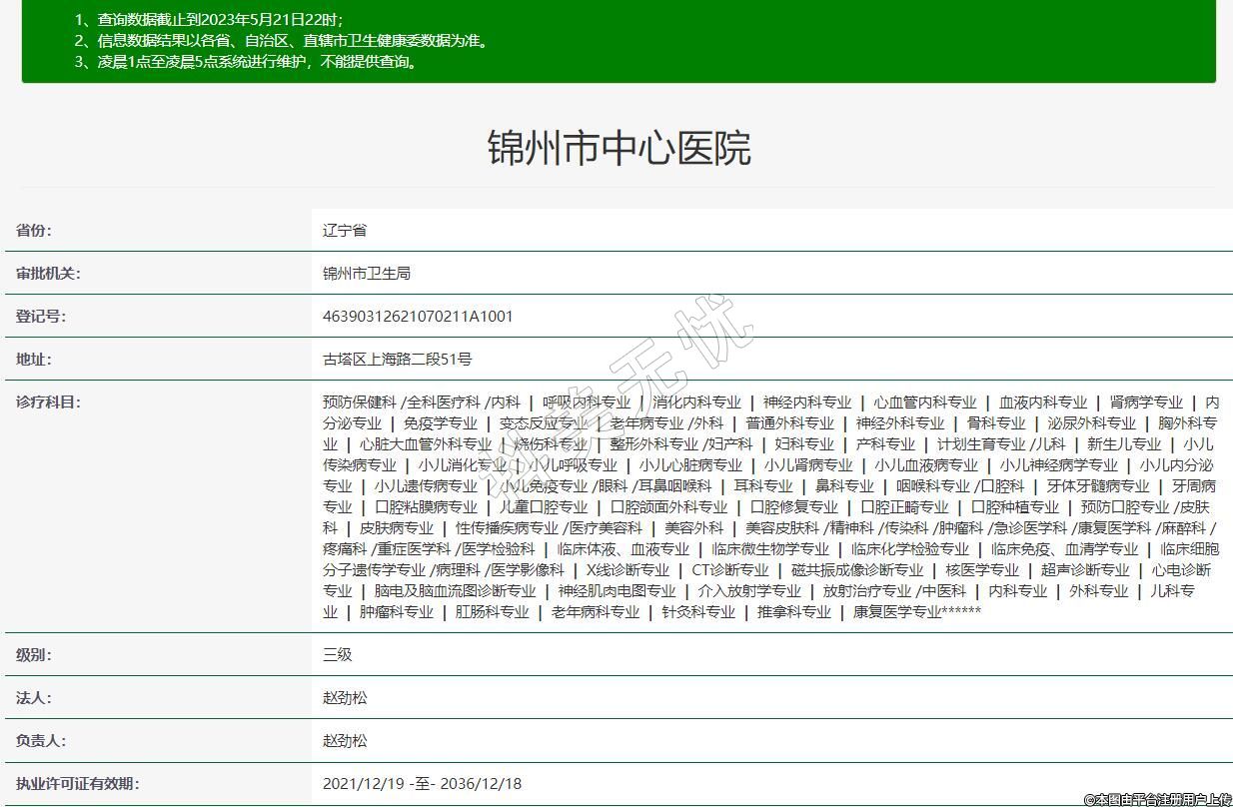The width and height of the screenshot is (1233, 807).
Task: Click the 级别 field label
Action: click(x=33, y=655)
